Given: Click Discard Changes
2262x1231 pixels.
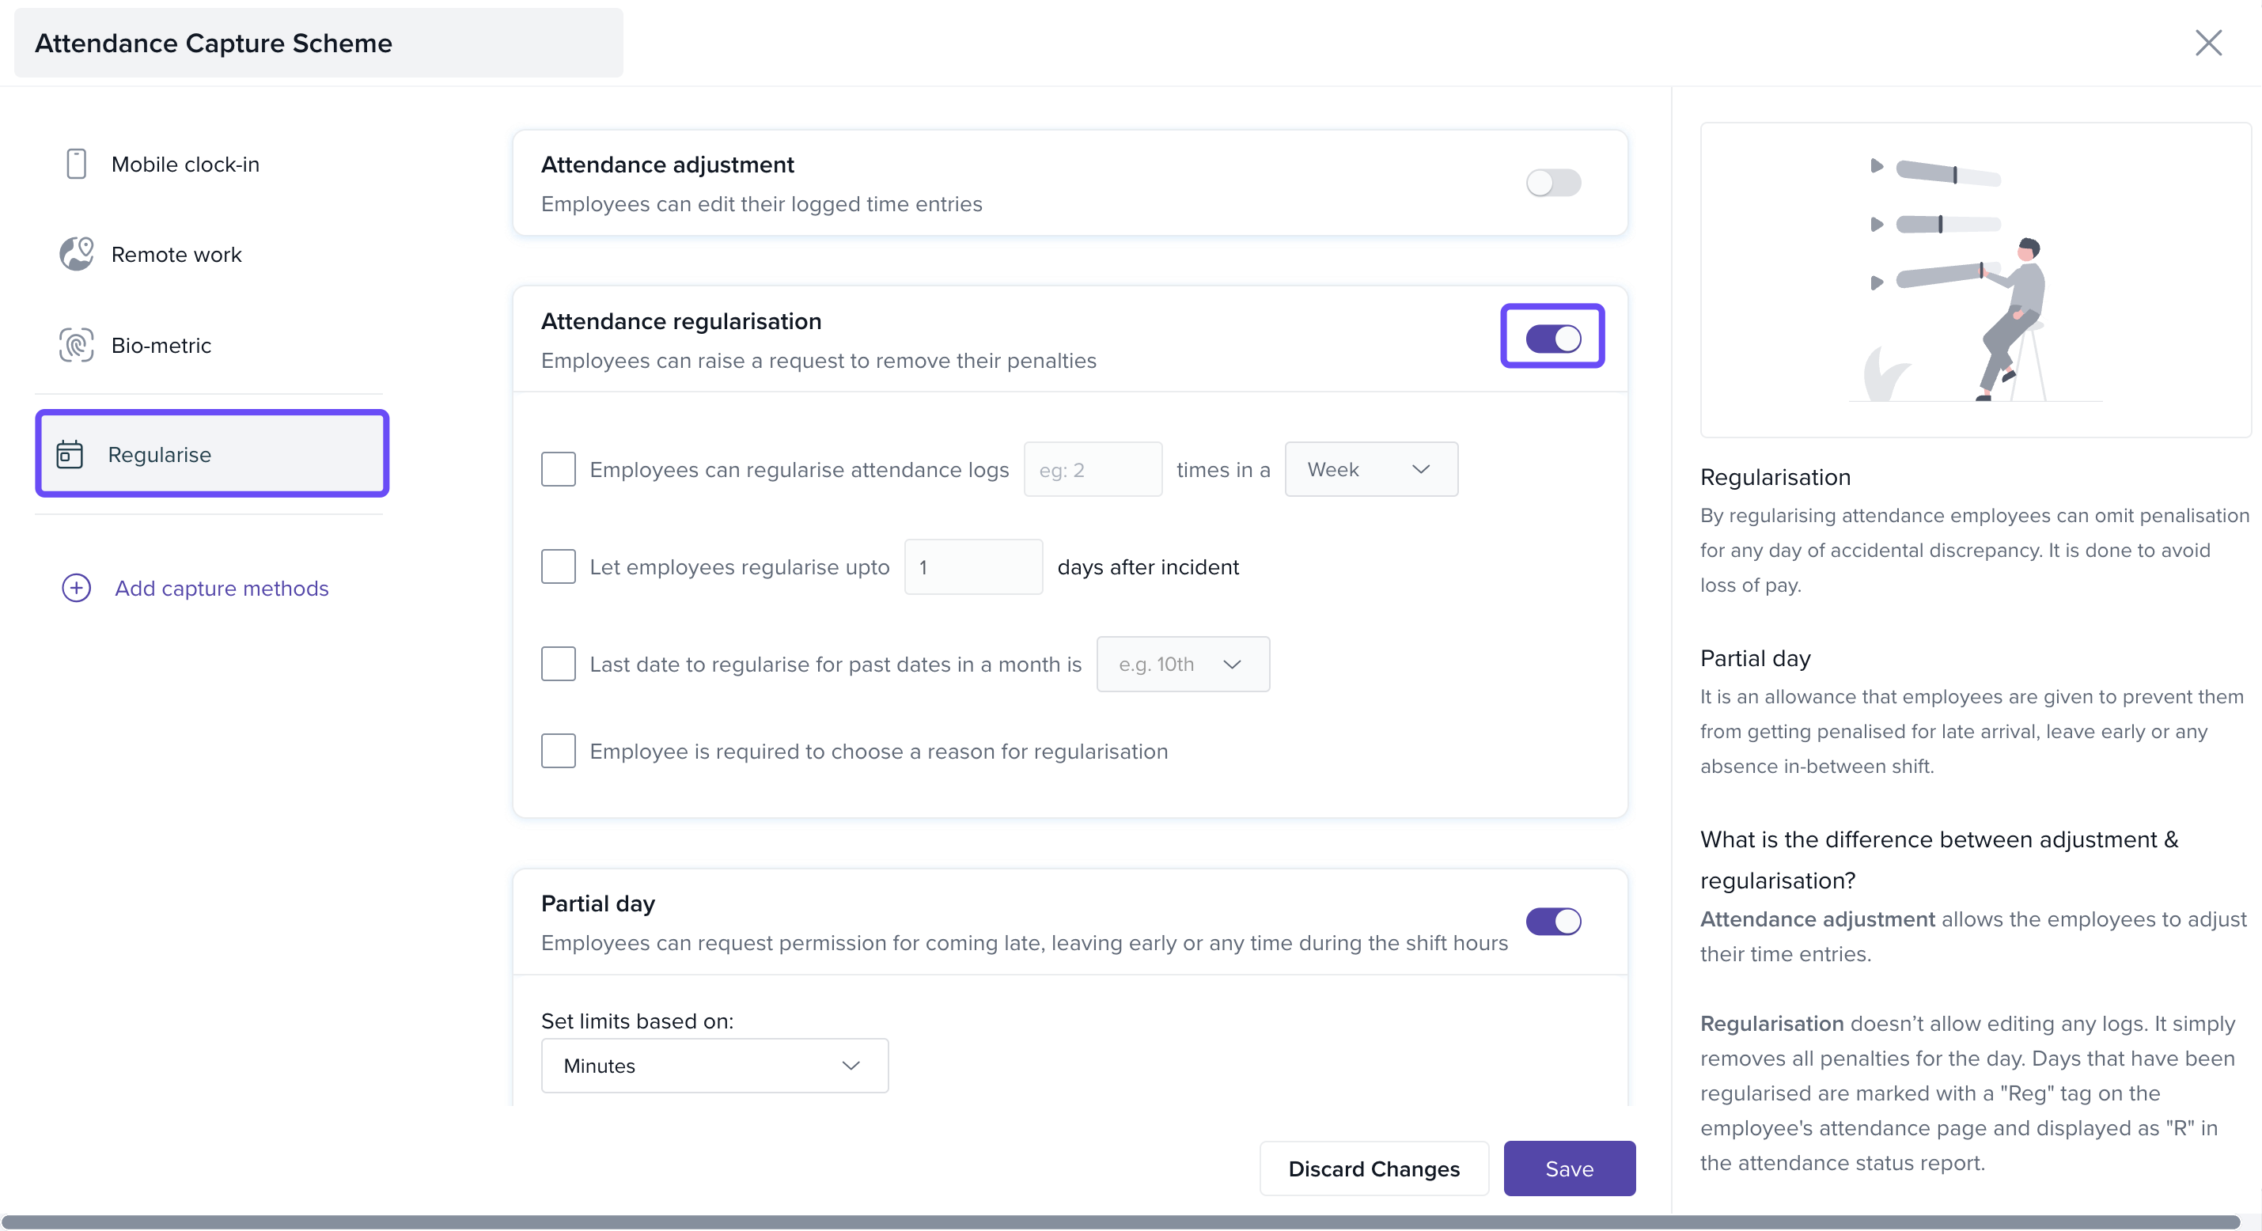Looking at the screenshot, I should pyautogui.click(x=1373, y=1169).
